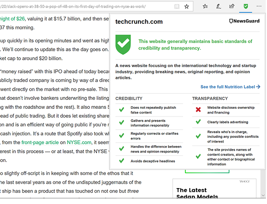This screenshot has height=204, width=267.
Task: Open the Add notes pen icon
Action: click(218, 6)
